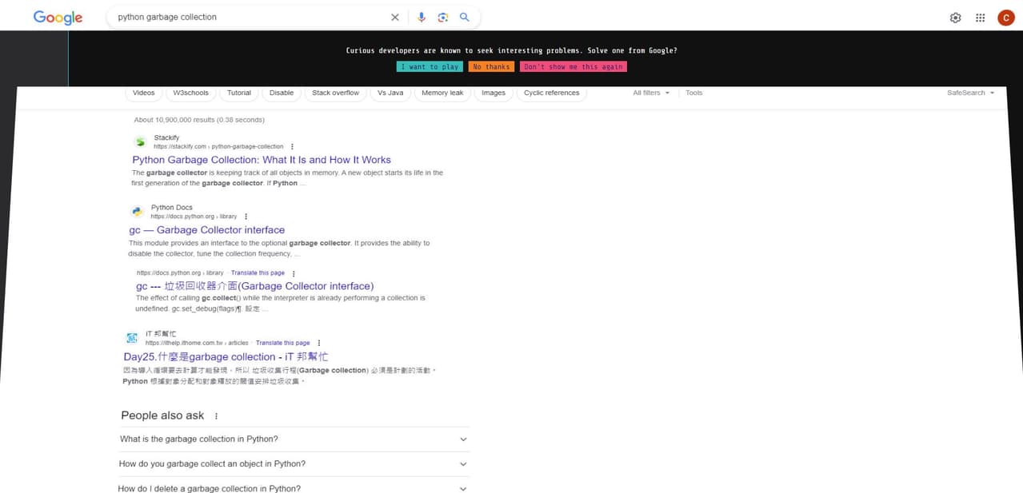Click the Stackify favicon on the first result
This screenshot has height=493, width=1023.
(x=139, y=141)
